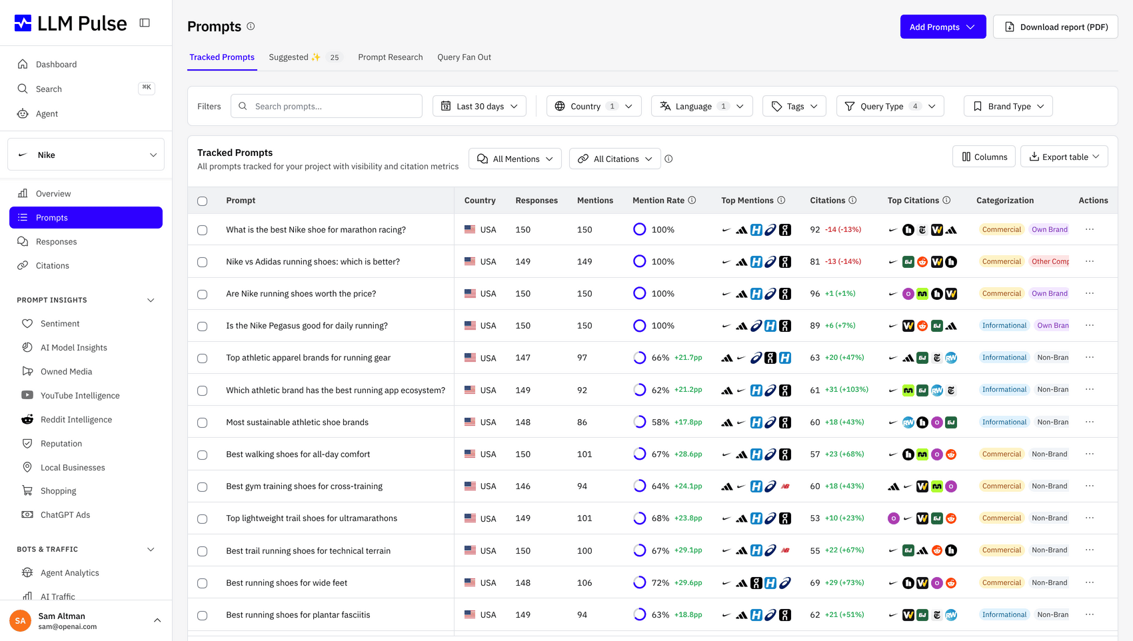Check the plantar fasciitis prompt row
Image resolution: width=1133 pixels, height=641 pixels.
coord(203,615)
